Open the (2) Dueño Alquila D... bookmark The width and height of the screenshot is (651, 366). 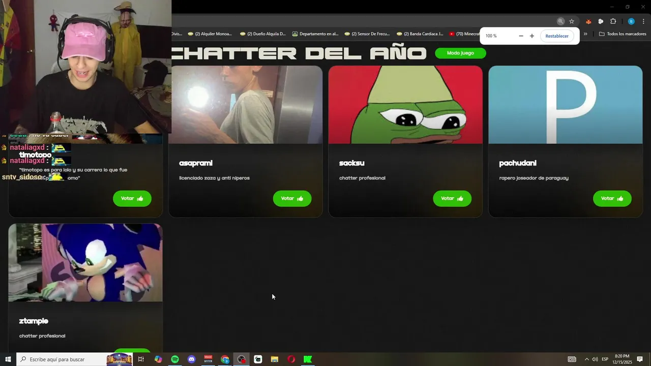tap(262, 34)
